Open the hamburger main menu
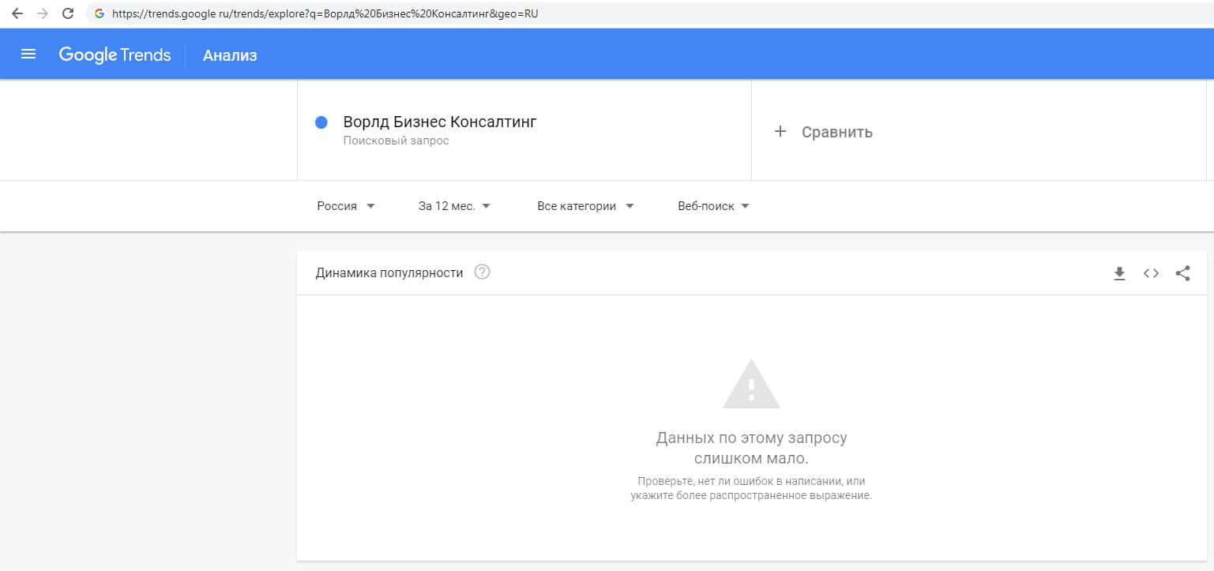 coord(28,54)
